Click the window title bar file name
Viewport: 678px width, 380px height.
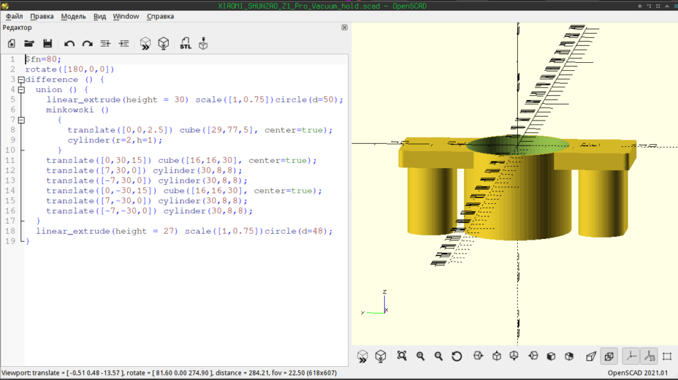[299, 6]
